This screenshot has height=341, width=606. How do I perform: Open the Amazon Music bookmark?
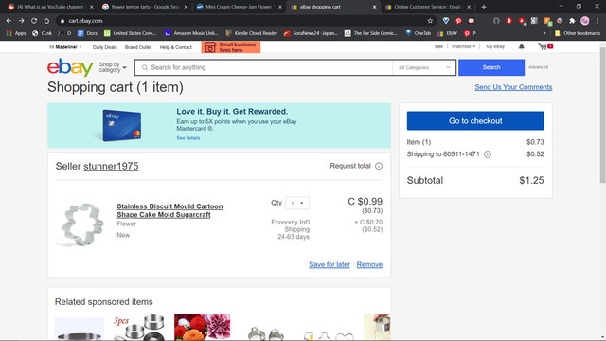pyautogui.click(x=191, y=33)
